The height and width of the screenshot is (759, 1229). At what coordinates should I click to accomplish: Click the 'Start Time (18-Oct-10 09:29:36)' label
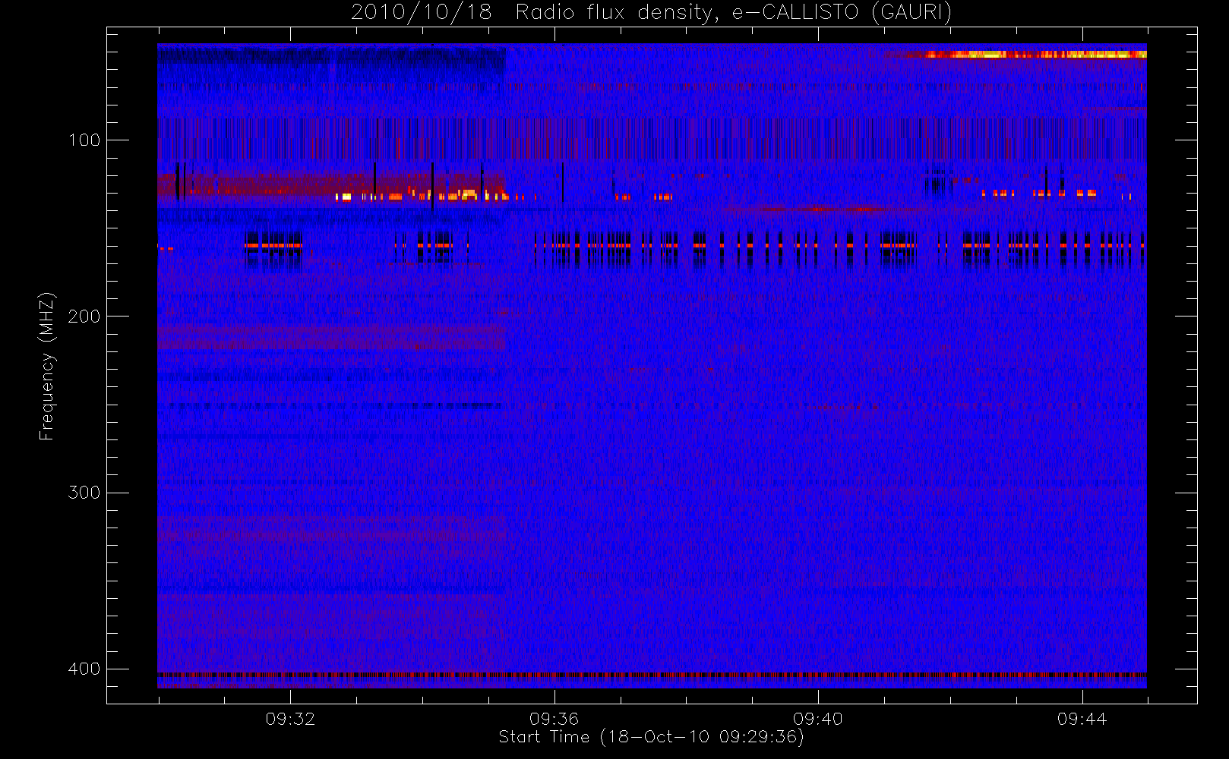[651, 737]
